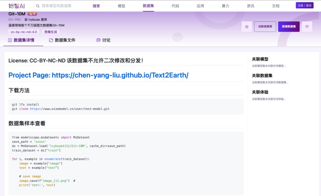
Task: Click the 图像生成 tag
Action: click(51, 32)
